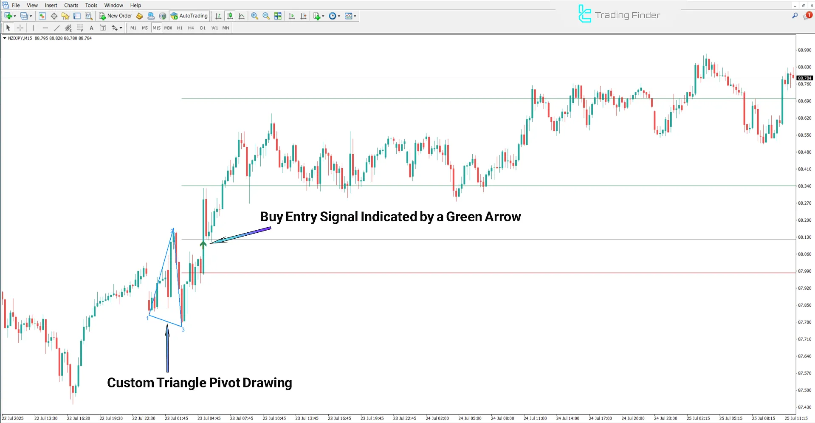The width and height of the screenshot is (815, 423).
Task: Click the Tile Windows icon
Action: [x=278, y=16]
